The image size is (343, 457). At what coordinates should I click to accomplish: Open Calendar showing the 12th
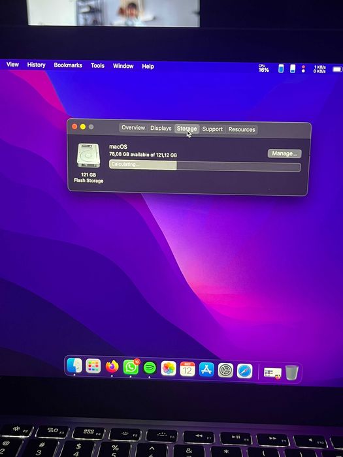tap(188, 369)
